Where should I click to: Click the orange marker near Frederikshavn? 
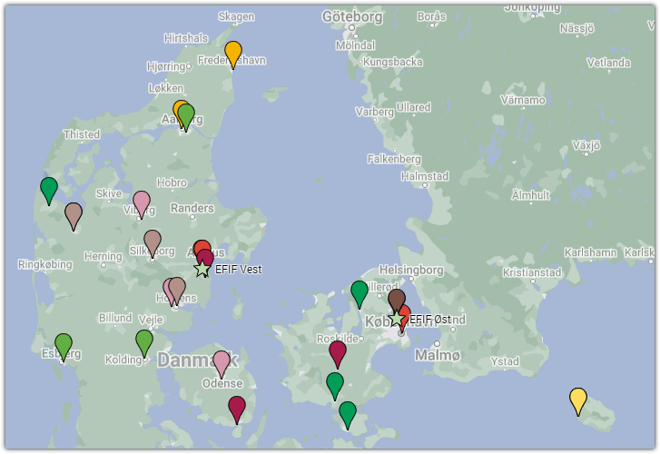click(233, 53)
